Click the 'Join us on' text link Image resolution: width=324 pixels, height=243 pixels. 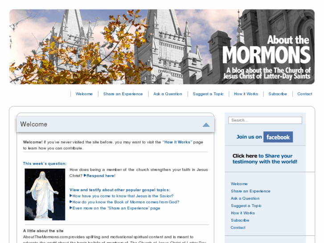pos(249,137)
